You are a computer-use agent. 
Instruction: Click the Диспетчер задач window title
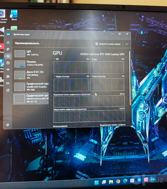point(22,35)
